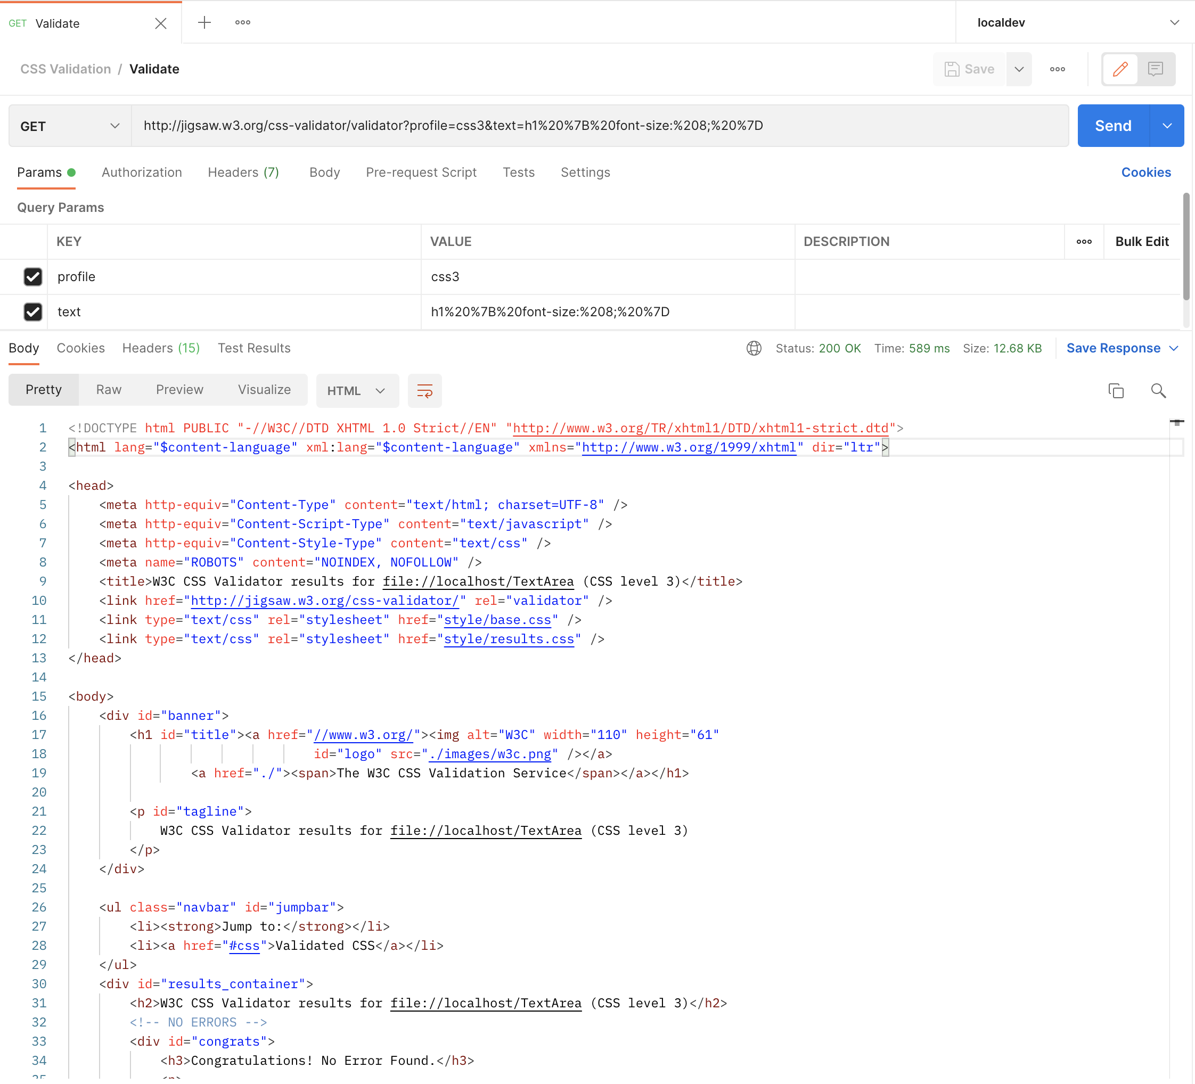Screen dimensions: 1195x1084
Task: Toggle the Save button options chevron
Action: coord(1019,69)
